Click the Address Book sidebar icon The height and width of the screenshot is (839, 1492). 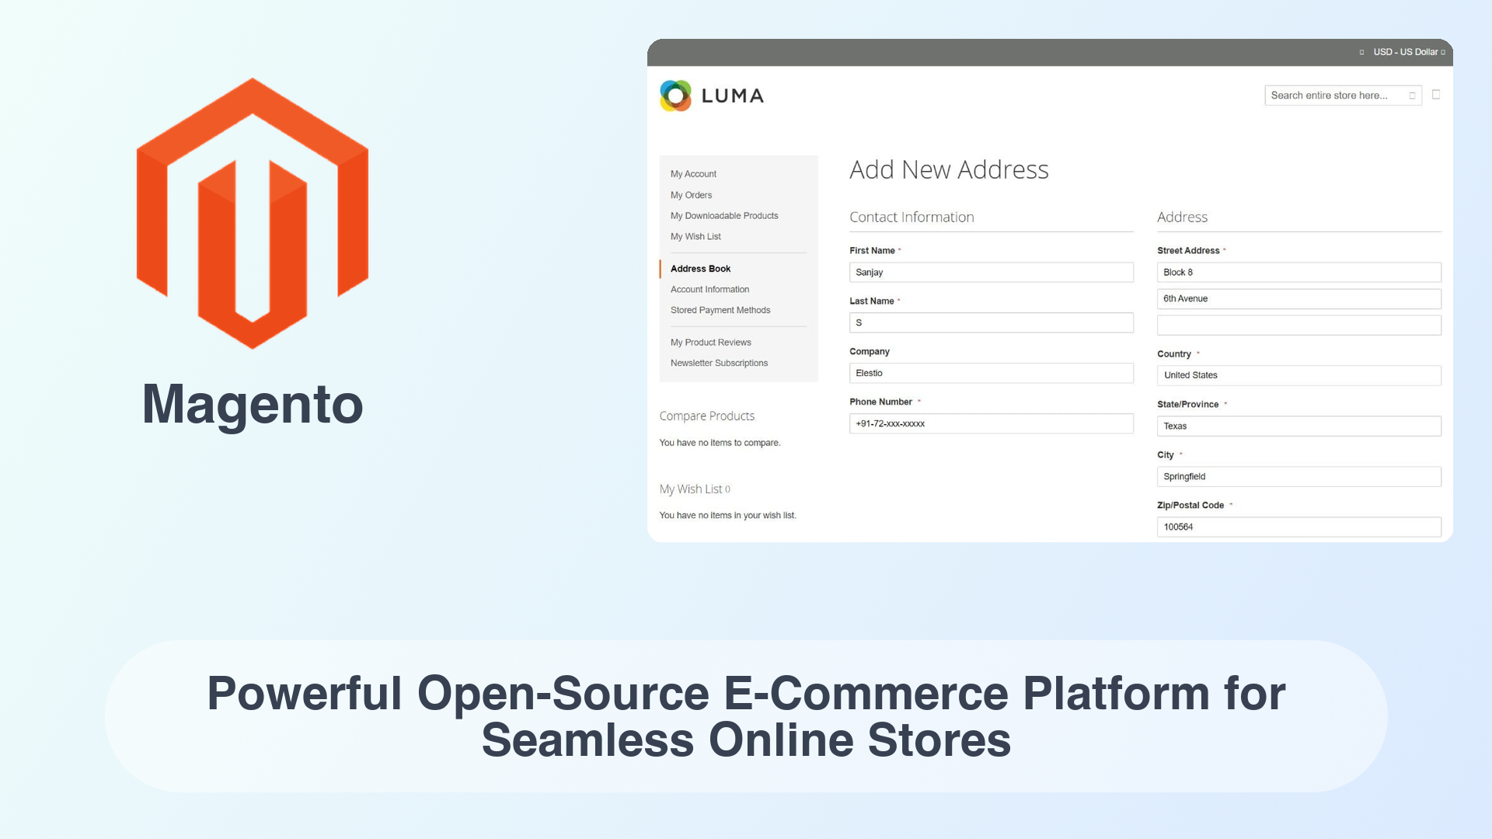click(x=700, y=268)
